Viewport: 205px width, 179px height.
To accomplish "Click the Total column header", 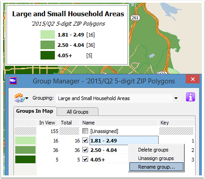I will point(69,123).
